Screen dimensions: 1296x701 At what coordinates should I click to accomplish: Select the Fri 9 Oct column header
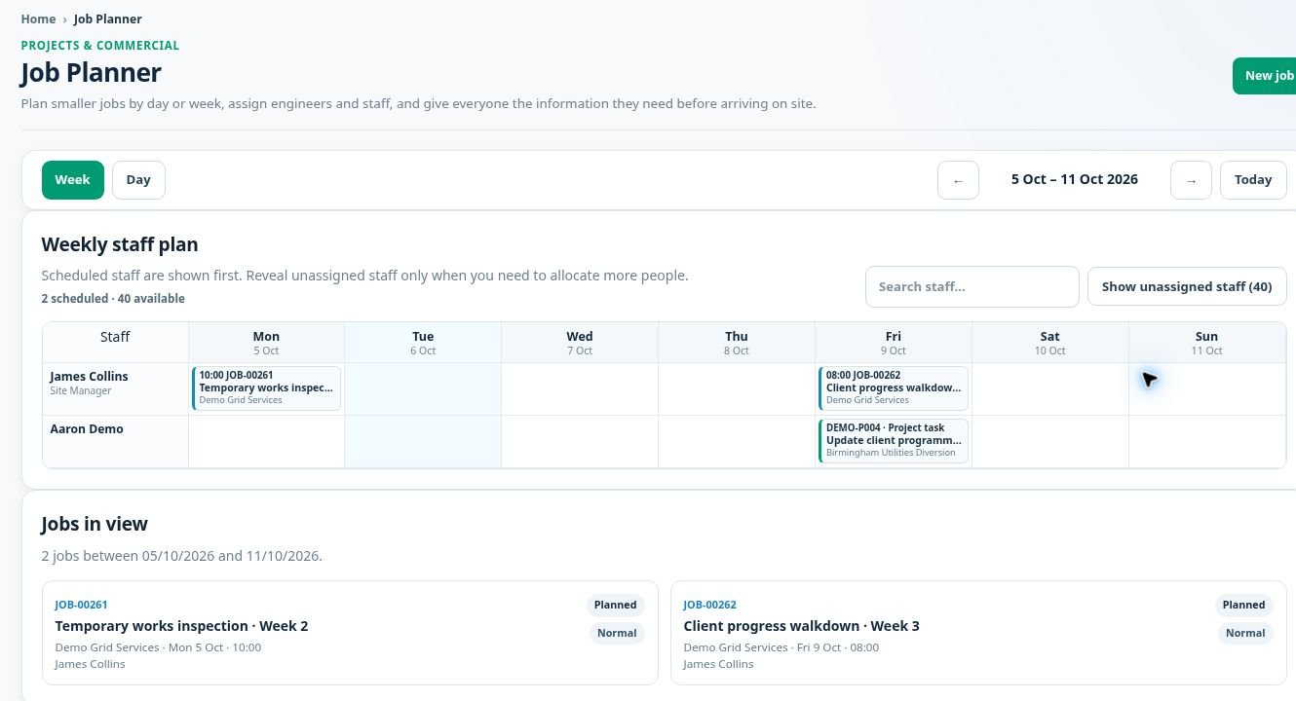click(894, 343)
